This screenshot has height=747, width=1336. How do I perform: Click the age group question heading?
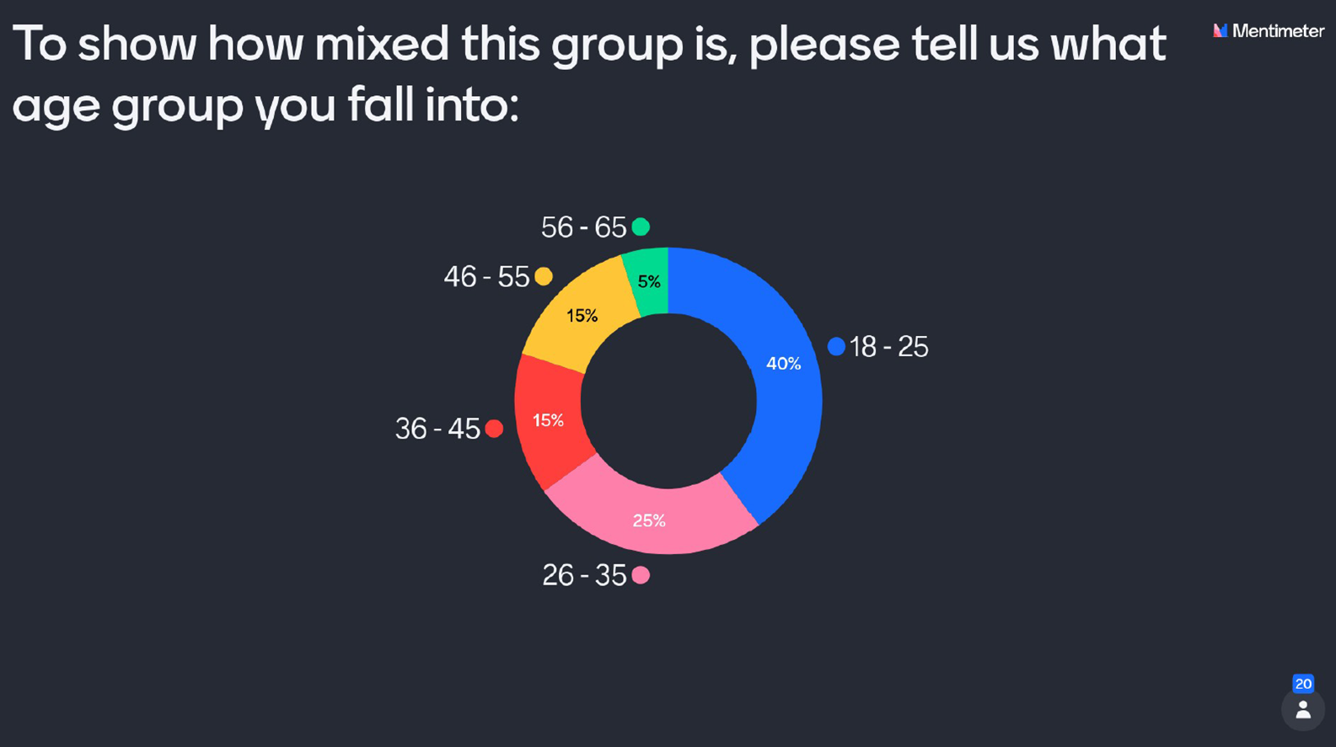tap(588, 74)
